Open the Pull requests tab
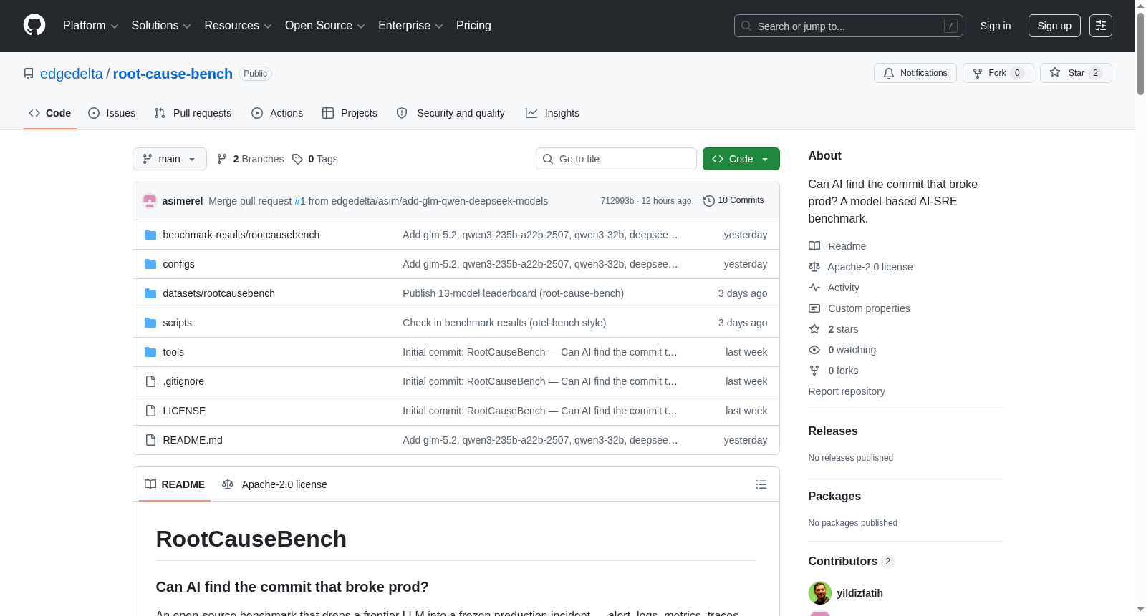This screenshot has height=616, width=1146. click(x=193, y=113)
